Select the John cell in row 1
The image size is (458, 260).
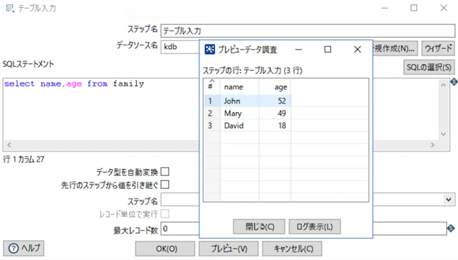[x=240, y=101]
